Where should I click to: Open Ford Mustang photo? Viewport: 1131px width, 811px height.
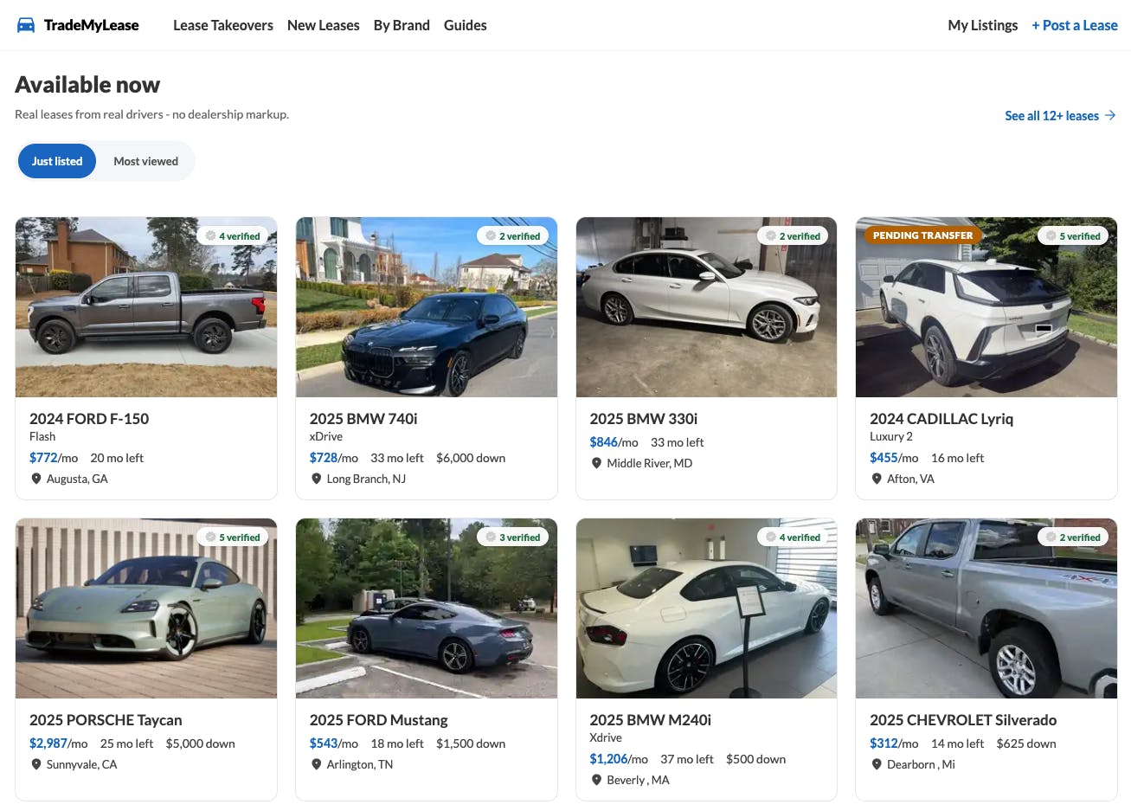point(427,608)
